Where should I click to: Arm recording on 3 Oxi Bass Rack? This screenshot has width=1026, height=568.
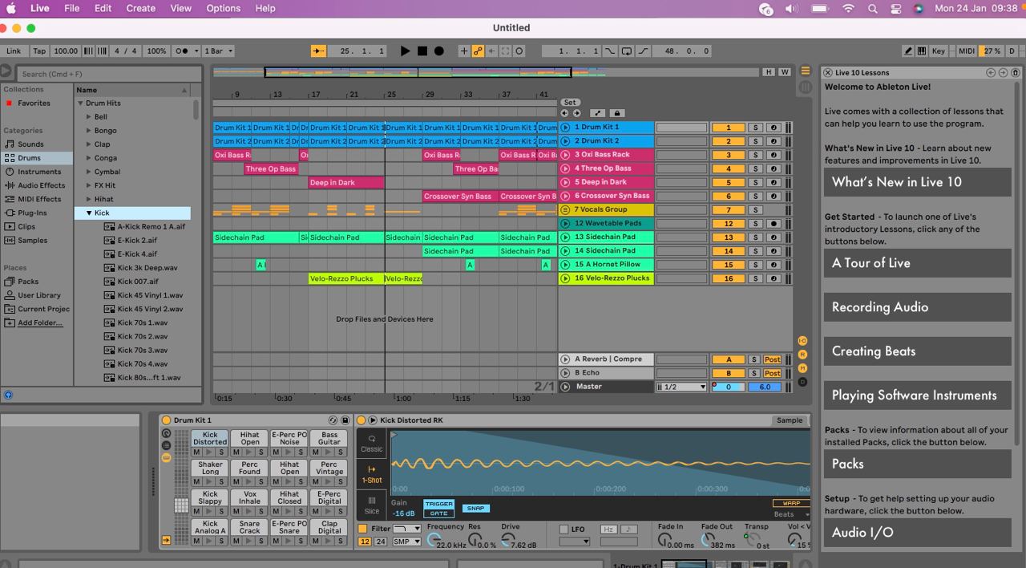click(x=773, y=155)
